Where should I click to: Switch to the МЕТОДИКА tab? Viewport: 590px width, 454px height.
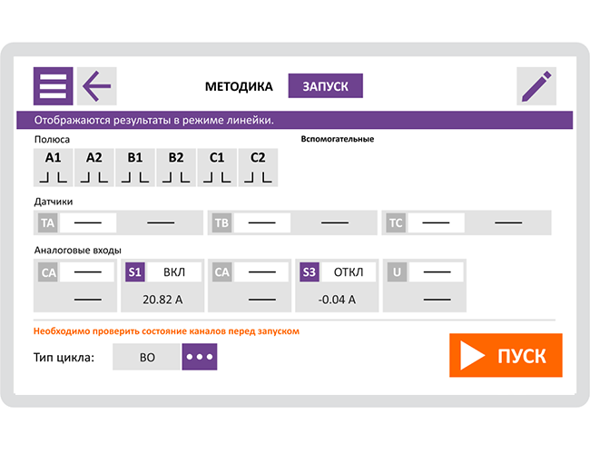(x=239, y=86)
